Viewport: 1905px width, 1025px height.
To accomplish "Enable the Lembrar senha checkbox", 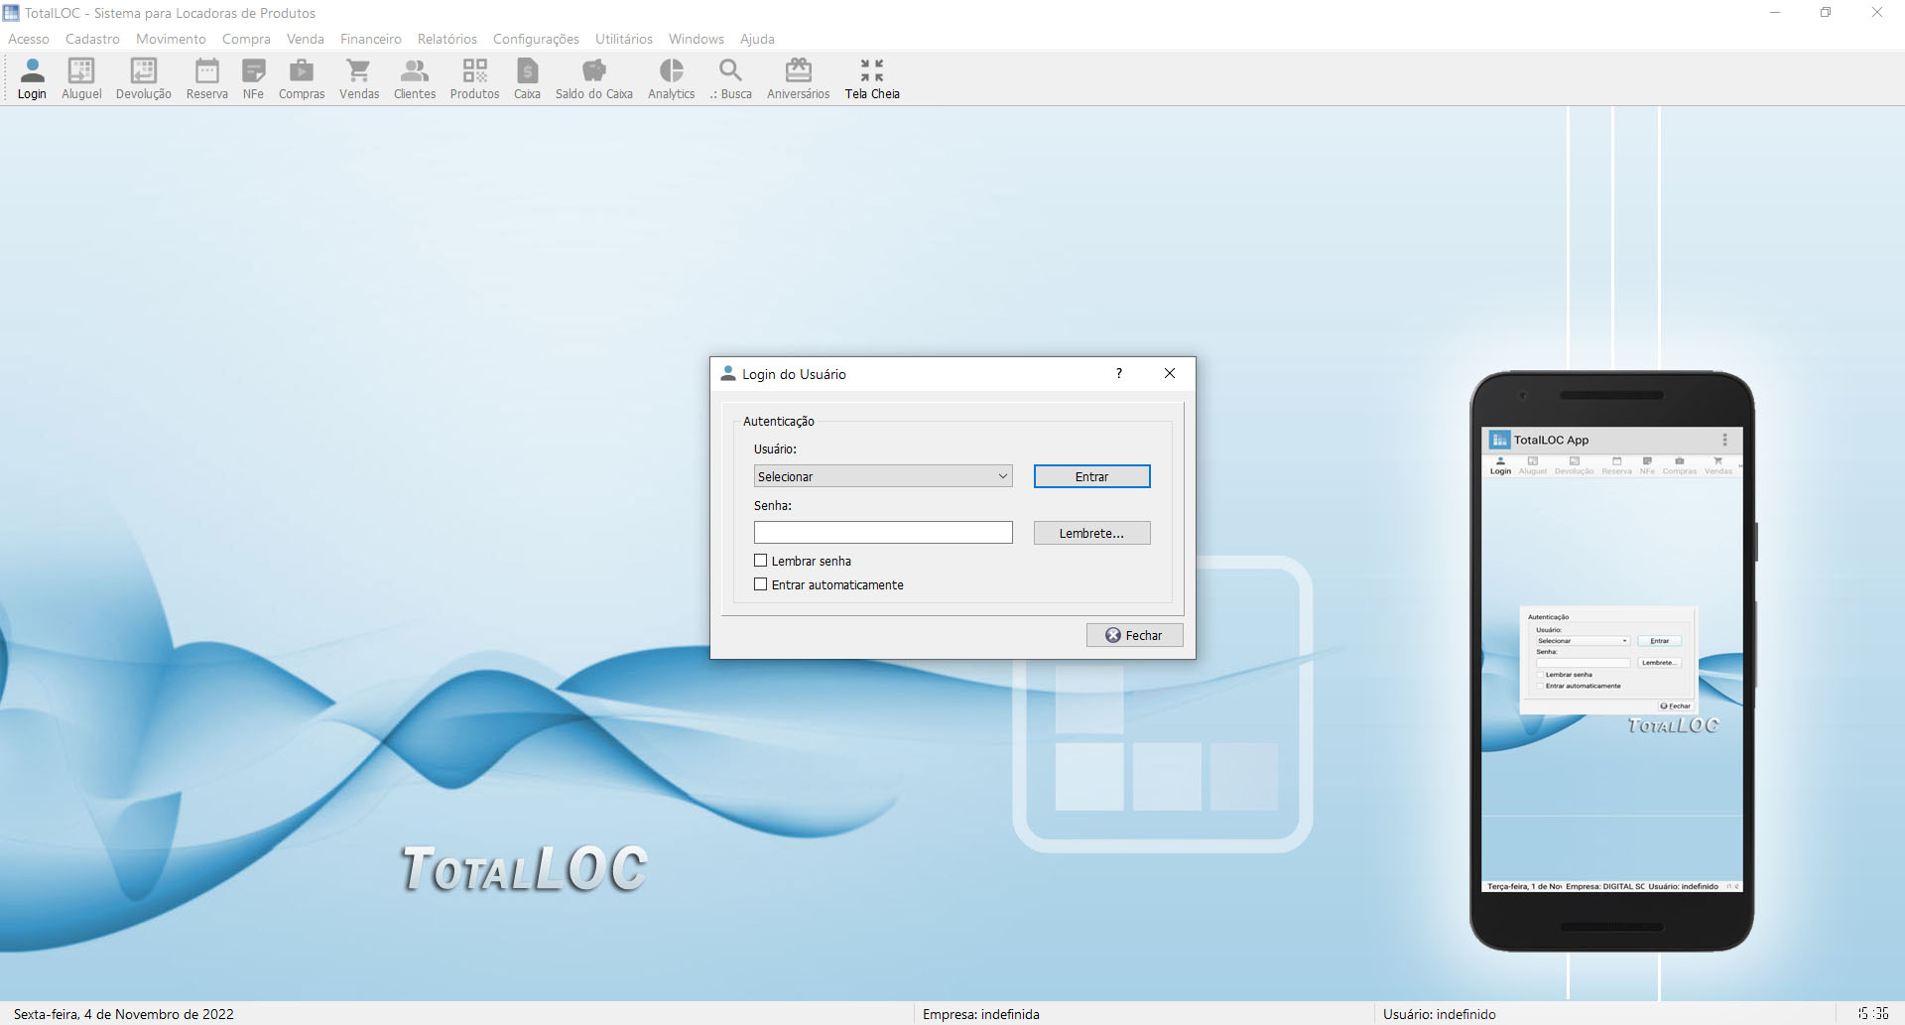I will [x=761, y=561].
